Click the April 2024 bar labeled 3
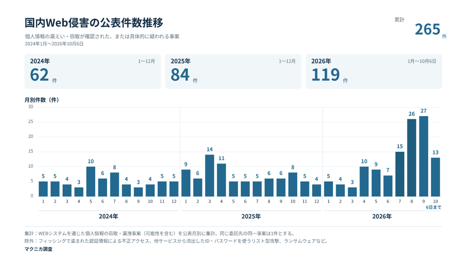 (79, 192)
